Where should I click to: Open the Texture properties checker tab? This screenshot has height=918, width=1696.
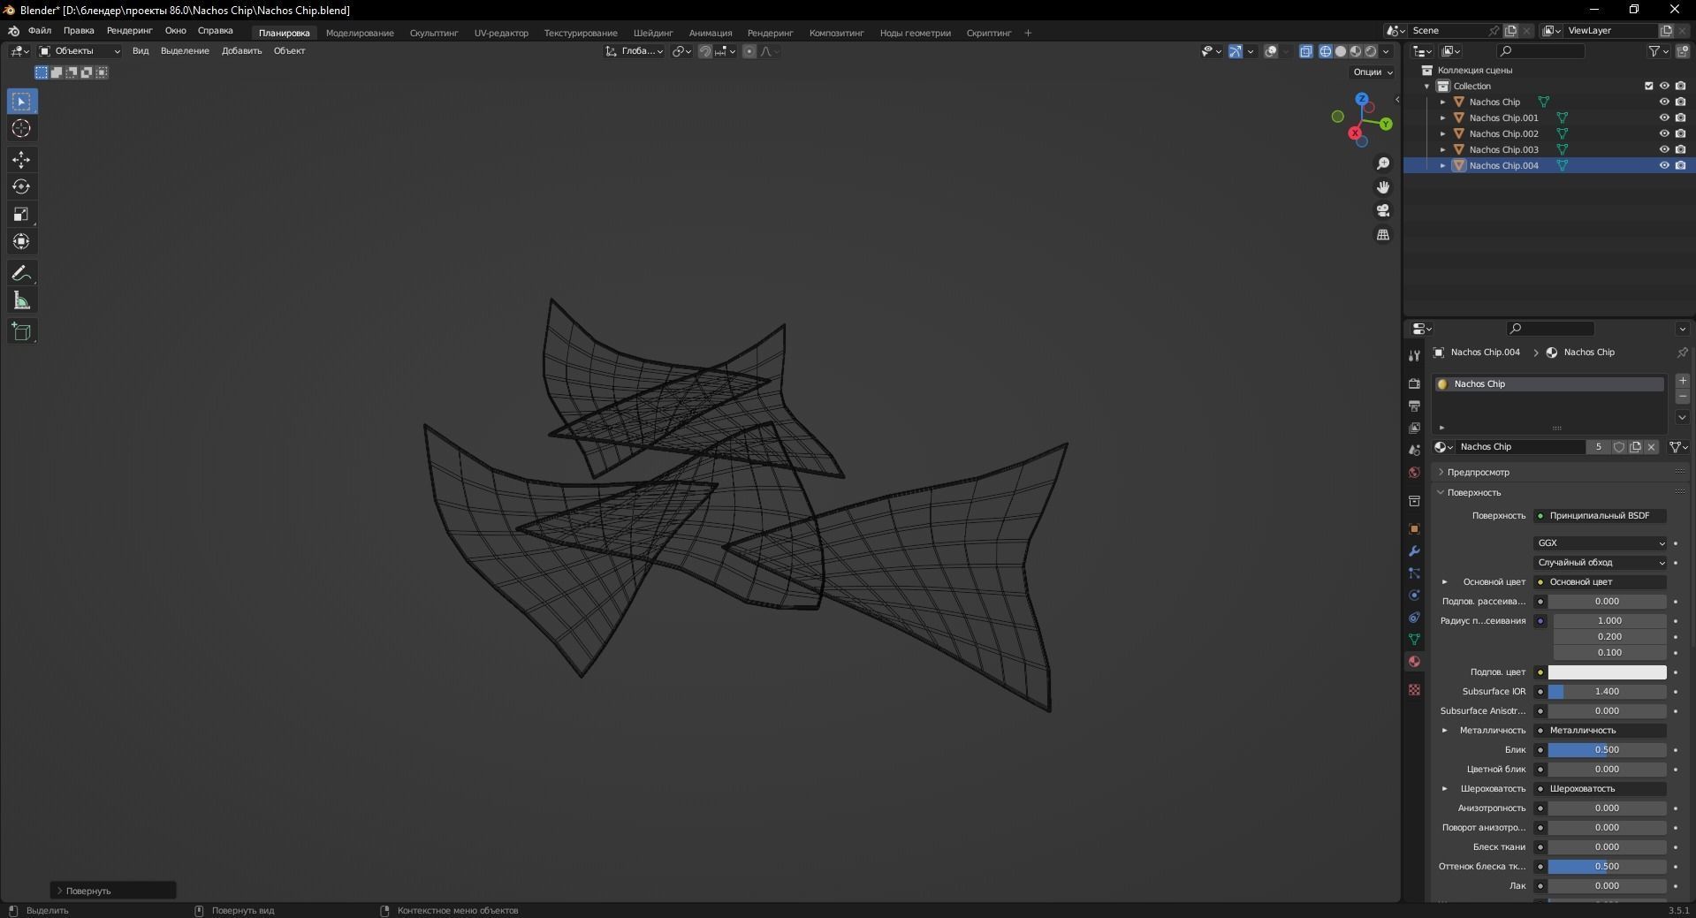click(x=1414, y=689)
